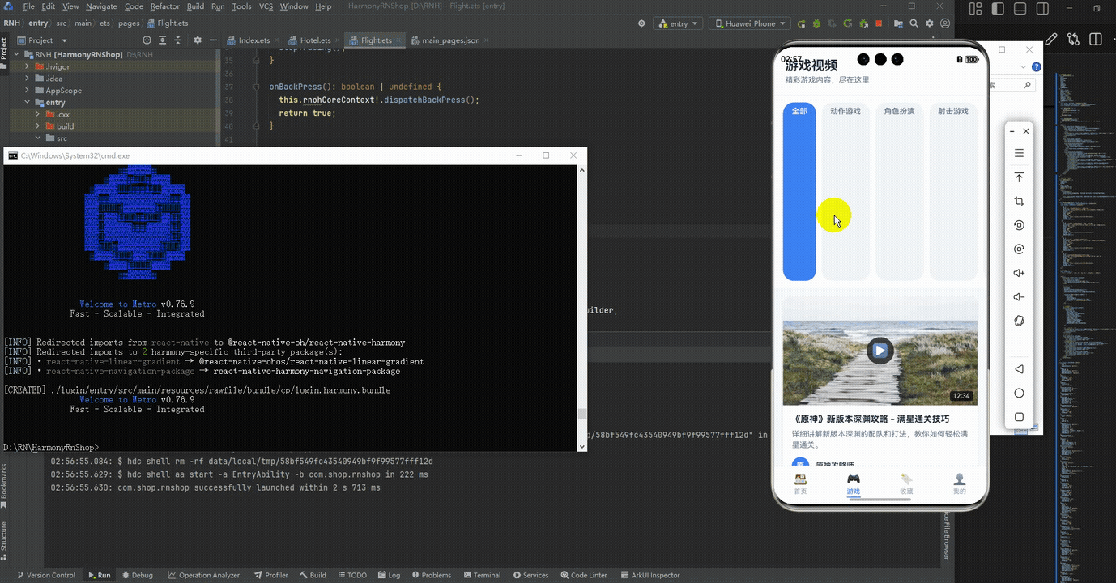The width and height of the screenshot is (1116, 583).
Task: Collapse the src folder
Action: (38, 138)
